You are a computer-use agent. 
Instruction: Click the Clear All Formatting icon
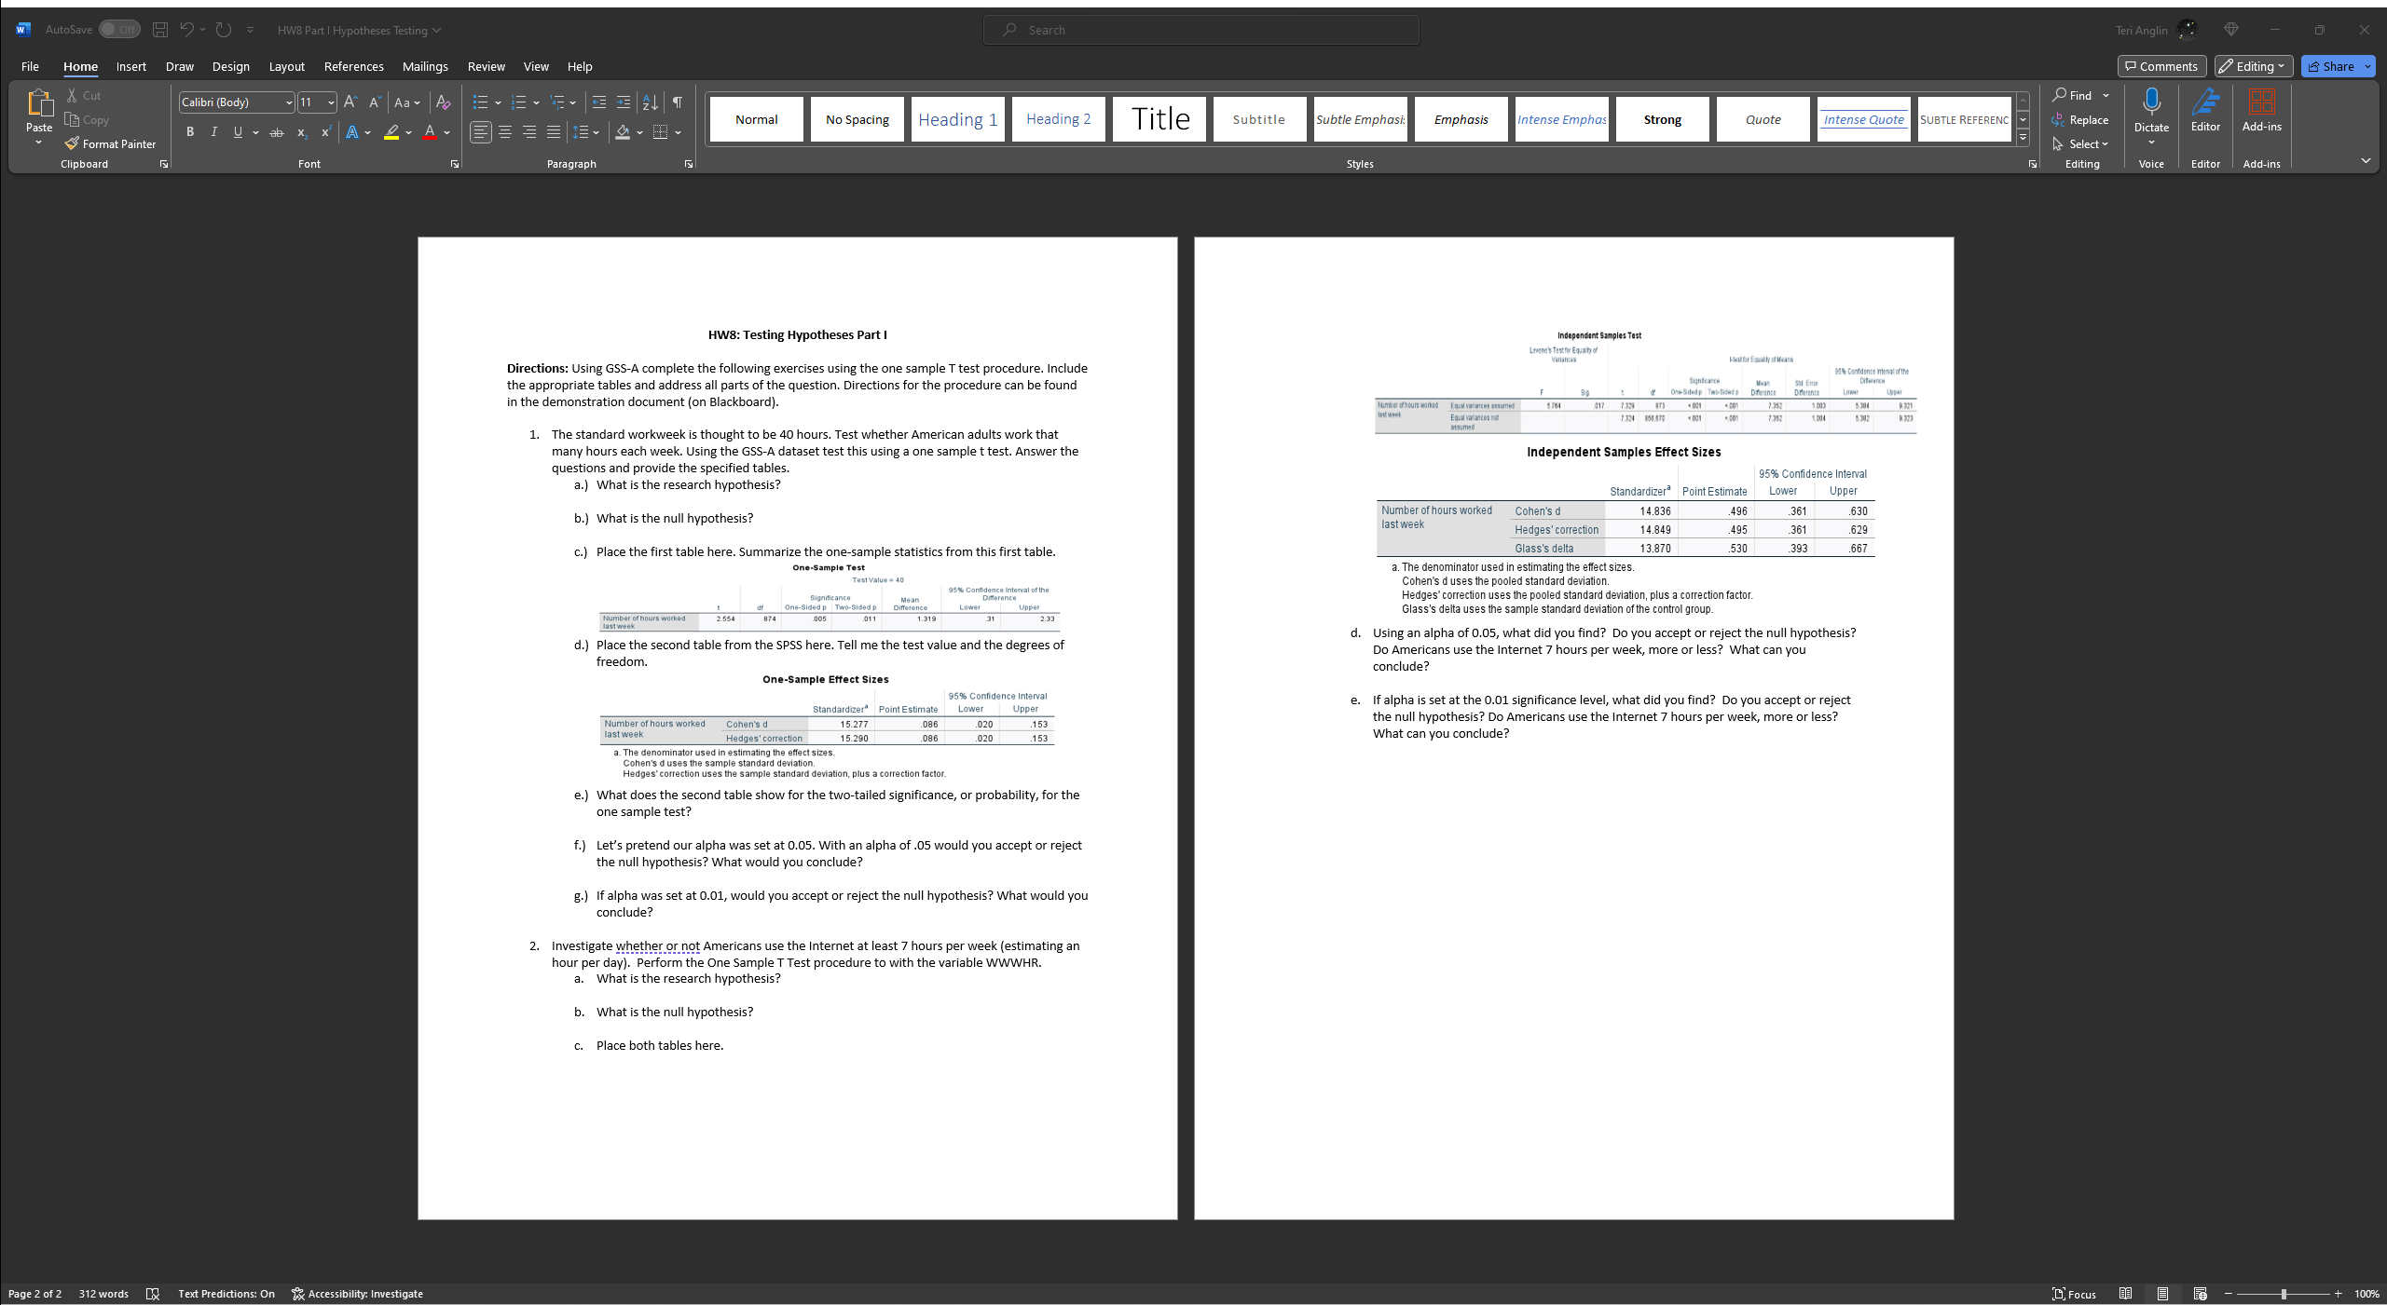[444, 102]
